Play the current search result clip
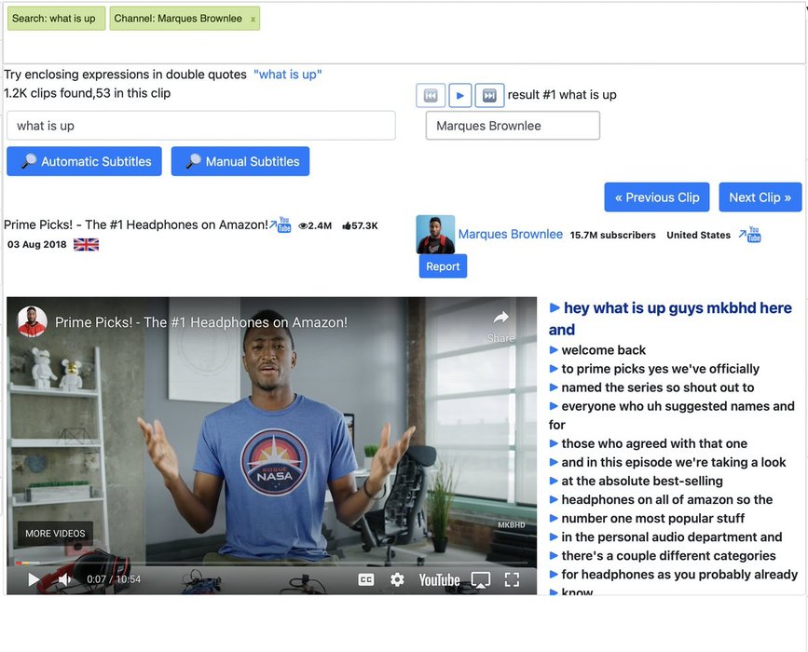Image resolution: width=808 pixels, height=652 pixels. [x=460, y=95]
